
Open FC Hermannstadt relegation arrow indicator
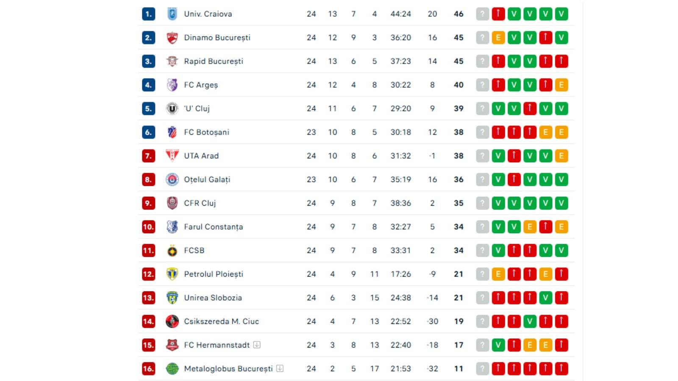[x=256, y=345]
